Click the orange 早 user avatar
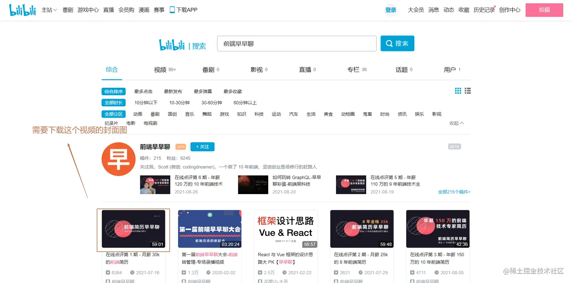Viewport: 572px width, 283px height. tap(118, 159)
